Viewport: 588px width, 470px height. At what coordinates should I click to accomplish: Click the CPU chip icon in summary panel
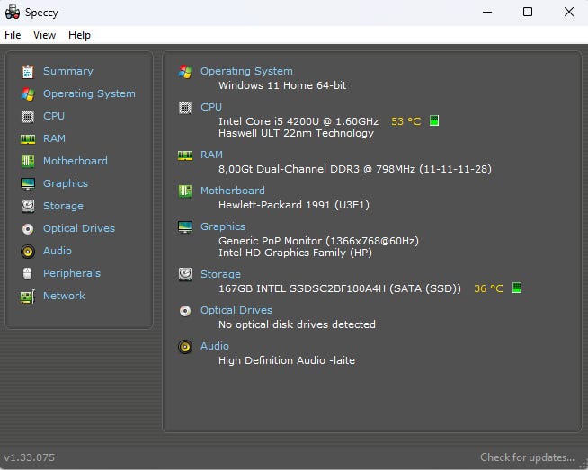pyautogui.click(x=185, y=108)
